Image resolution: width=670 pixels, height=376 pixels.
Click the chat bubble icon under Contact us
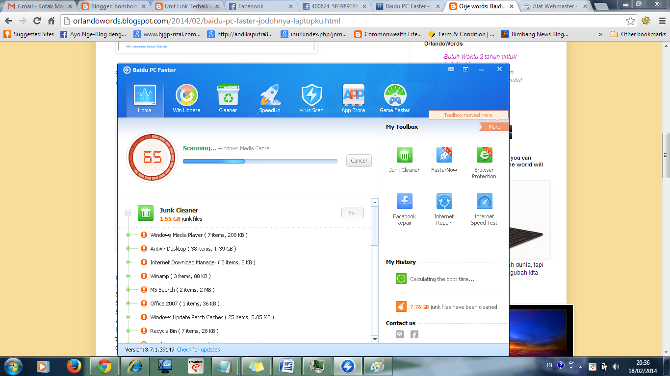[400, 334]
